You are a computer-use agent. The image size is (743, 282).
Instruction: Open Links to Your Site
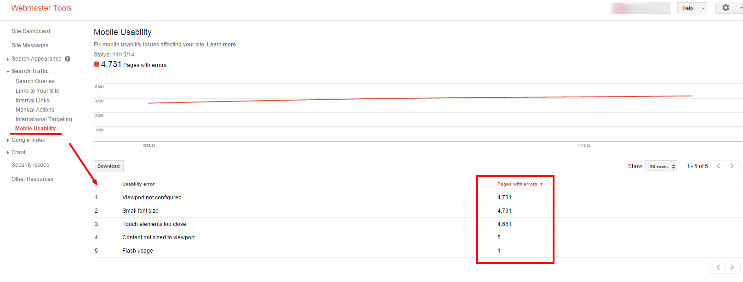(37, 91)
